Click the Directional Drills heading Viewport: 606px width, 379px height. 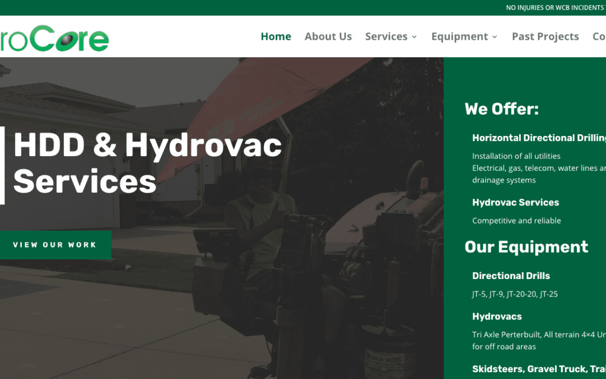[x=511, y=276]
